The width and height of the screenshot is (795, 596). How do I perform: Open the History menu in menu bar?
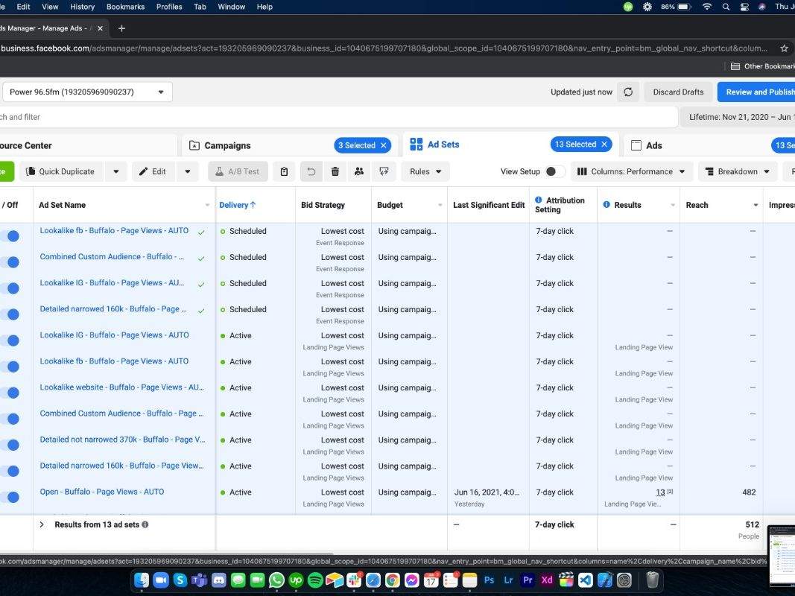pos(82,7)
